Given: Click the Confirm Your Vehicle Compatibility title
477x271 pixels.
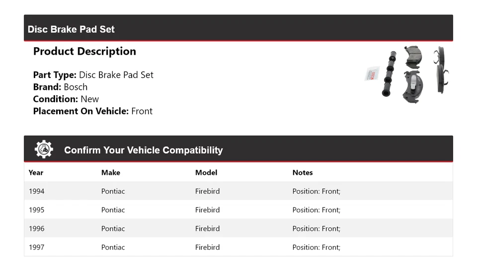Looking at the screenshot, I should (x=143, y=150).
